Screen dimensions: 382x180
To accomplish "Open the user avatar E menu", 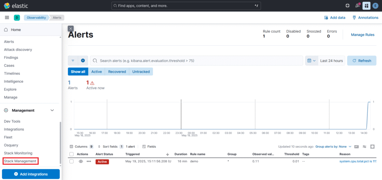I will coord(375,6).
